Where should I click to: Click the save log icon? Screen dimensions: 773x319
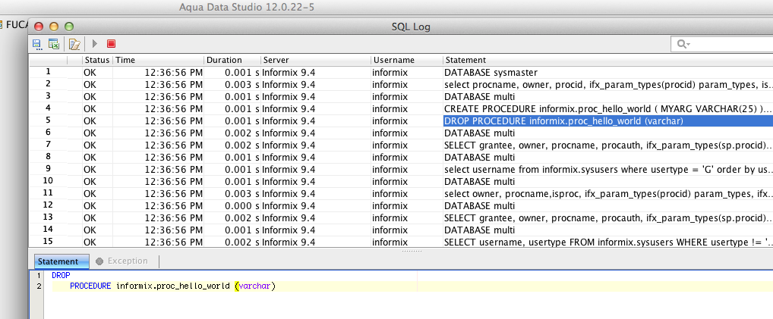37,45
